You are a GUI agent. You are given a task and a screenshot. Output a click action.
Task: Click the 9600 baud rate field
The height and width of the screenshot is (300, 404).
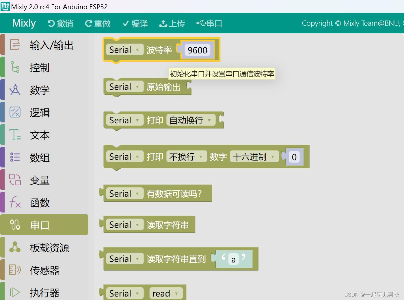tap(198, 50)
